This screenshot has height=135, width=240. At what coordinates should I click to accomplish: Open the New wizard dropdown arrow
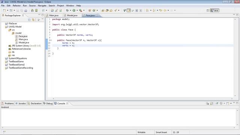7,10
